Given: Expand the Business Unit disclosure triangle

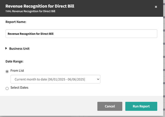Looking at the screenshot, I should [6, 48].
